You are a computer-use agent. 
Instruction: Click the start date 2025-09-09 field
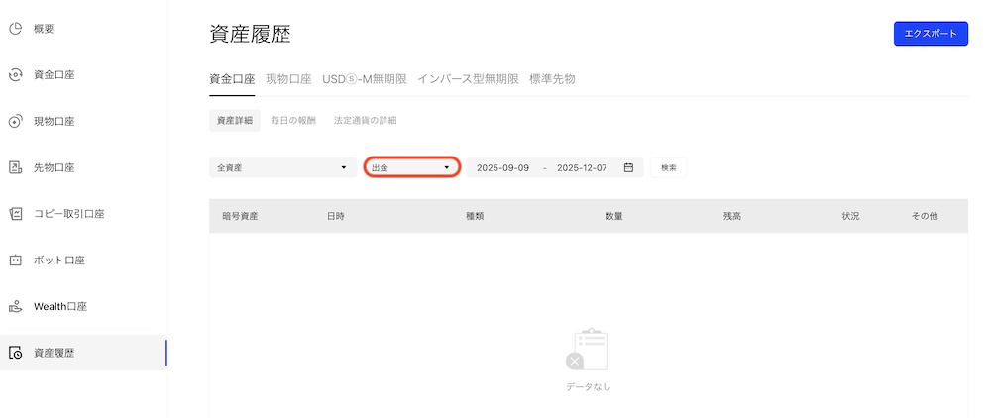tap(502, 168)
